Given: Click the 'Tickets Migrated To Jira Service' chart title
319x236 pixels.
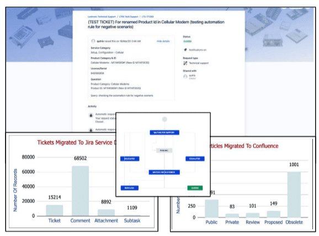Looking at the screenshot, I should [x=77, y=143].
